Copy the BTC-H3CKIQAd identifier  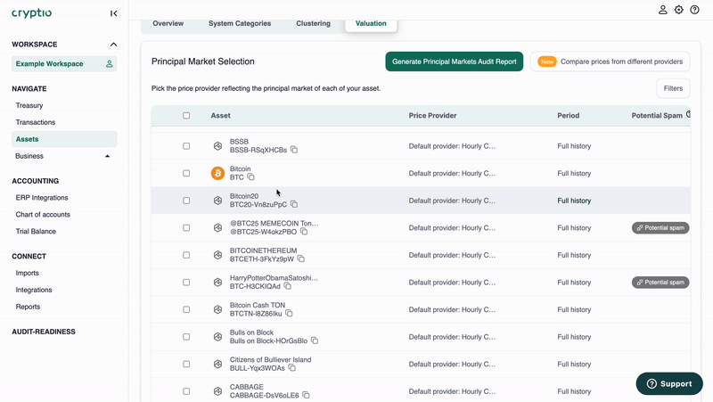287,286
